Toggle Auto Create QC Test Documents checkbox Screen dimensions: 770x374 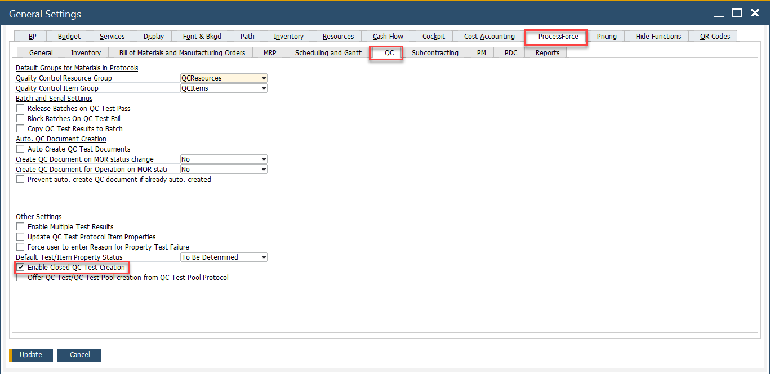point(21,149)
